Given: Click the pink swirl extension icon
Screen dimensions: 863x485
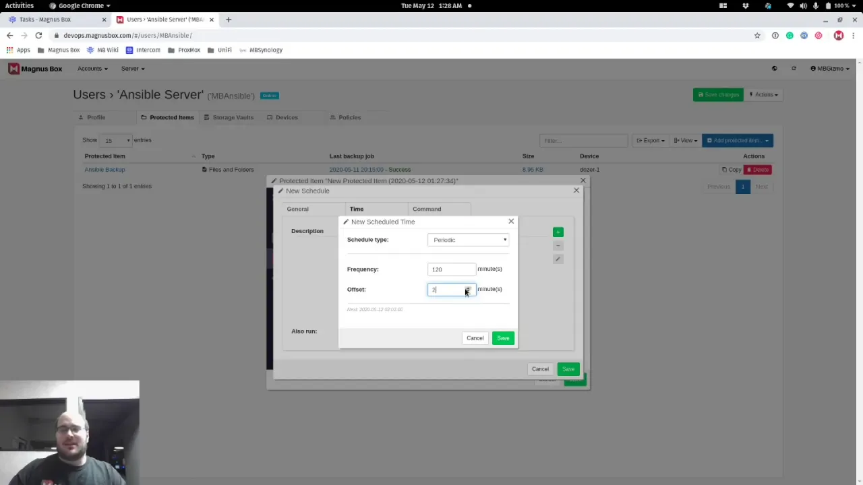Looking at the screenshot, I should 818,35.
